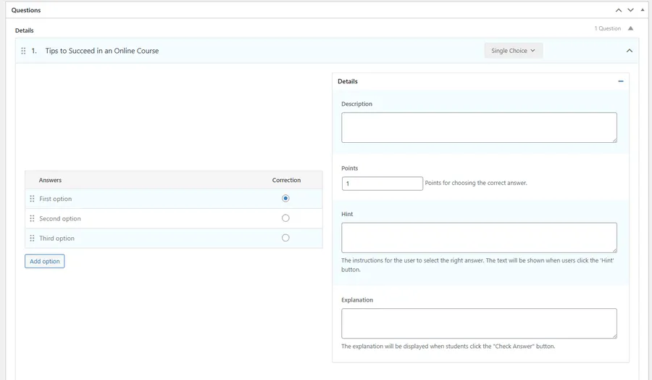Click drag handle for Second option
The width and height of the screenshot is (652, 380).
coord(32,218)
